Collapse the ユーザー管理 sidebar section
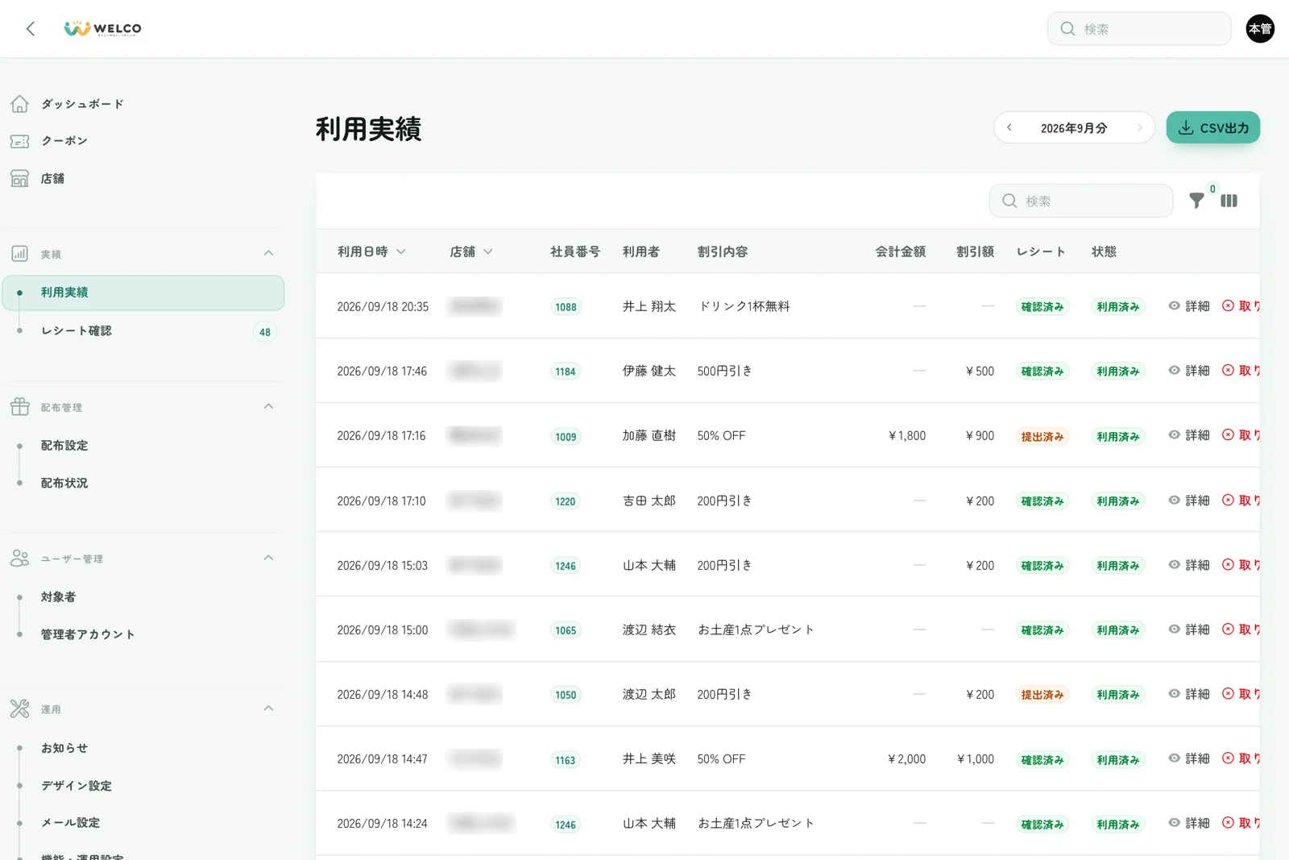Viewport: 1289px width, 860px height. pyautogui.click(x=268, y=558)
